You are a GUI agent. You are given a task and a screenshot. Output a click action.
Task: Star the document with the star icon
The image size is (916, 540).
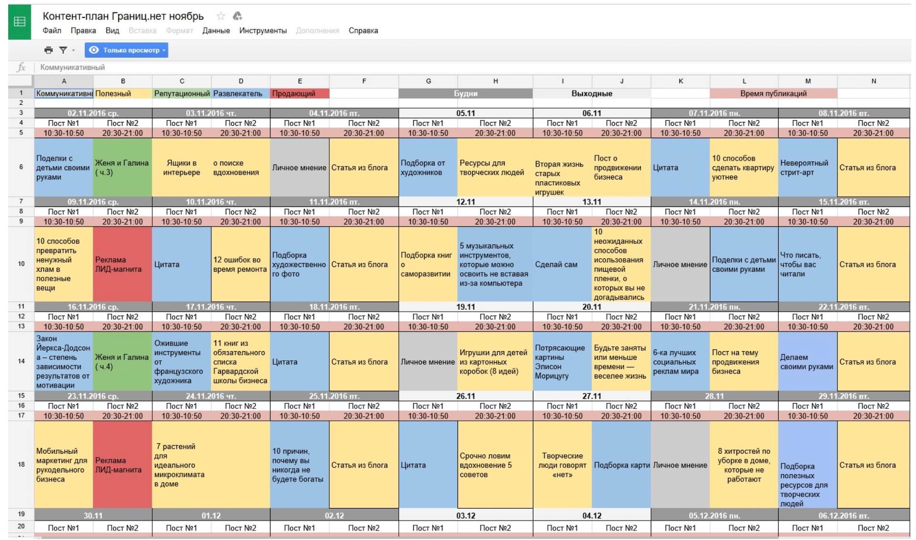(220, 16)
